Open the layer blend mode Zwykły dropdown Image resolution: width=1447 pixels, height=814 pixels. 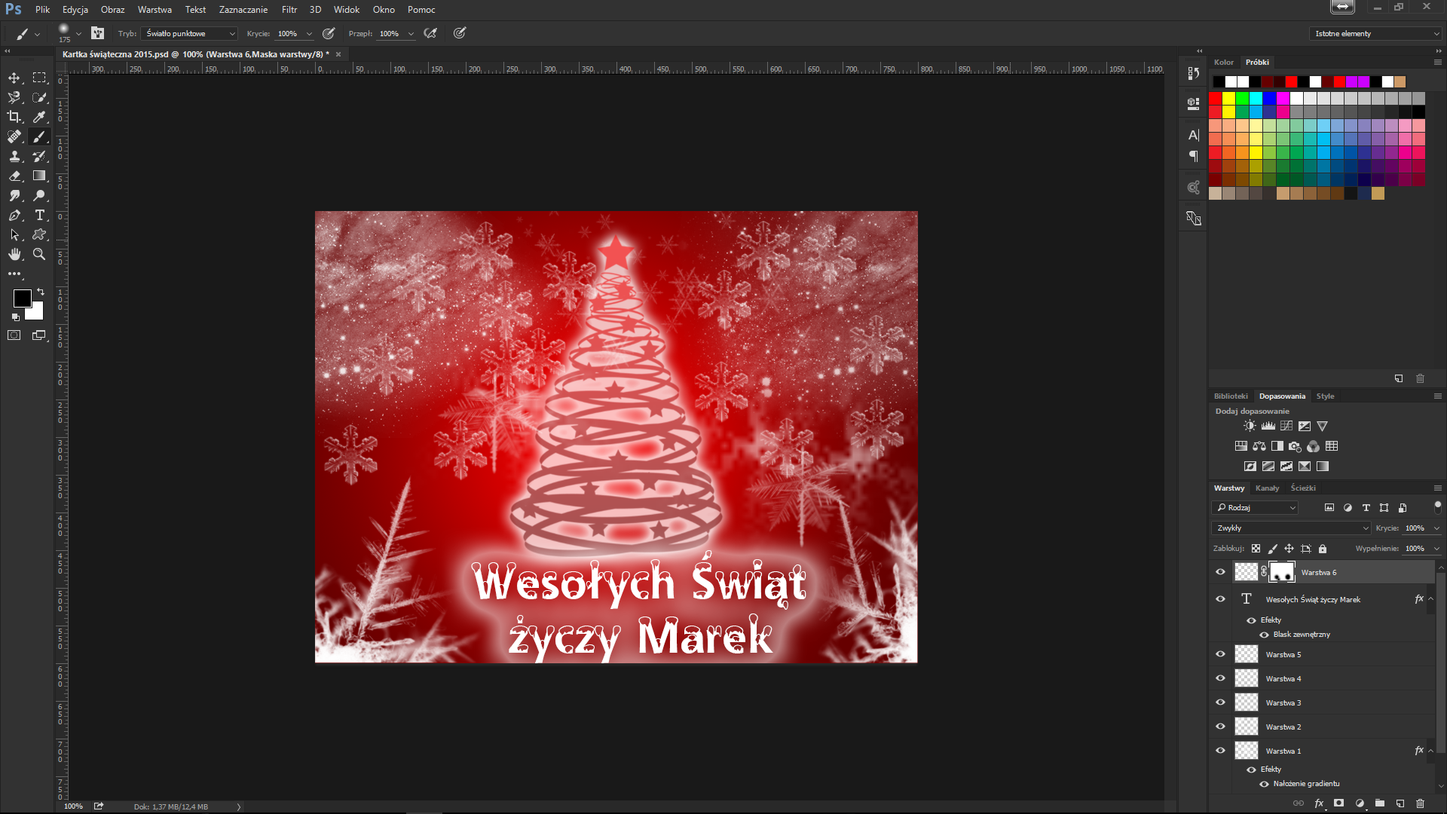click(1291, 528)
